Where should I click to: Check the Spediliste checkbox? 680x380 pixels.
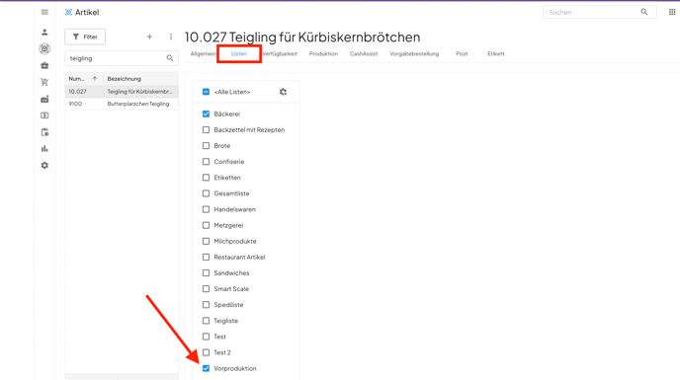[x=206, y=305]
